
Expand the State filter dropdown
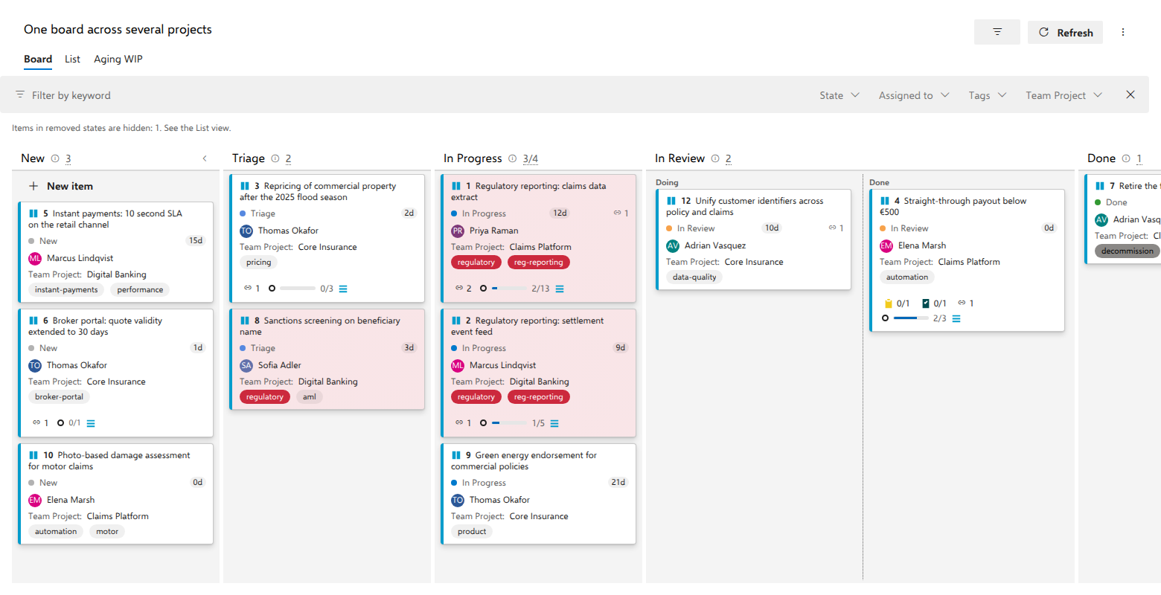(x=839, y=95)
